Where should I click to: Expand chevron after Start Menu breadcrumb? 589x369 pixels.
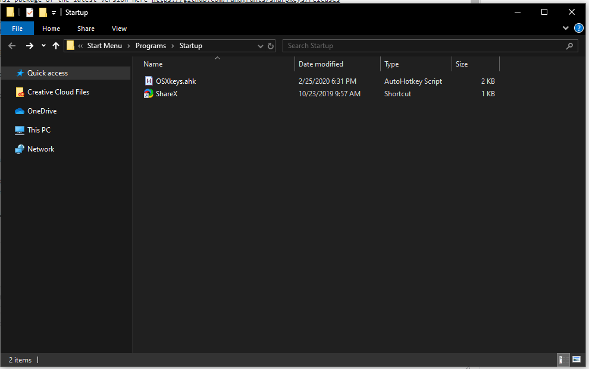tap(129, 46)
